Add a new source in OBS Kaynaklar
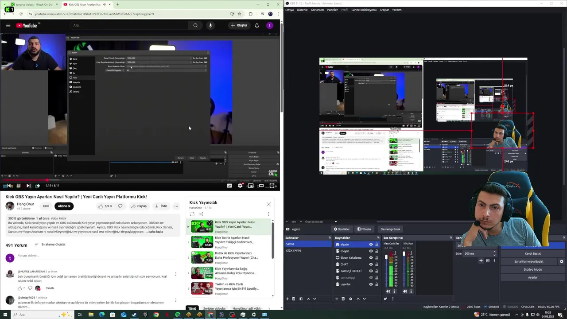Screen dimensions: 567x319 pyautogui.click(x=337, y=299)
